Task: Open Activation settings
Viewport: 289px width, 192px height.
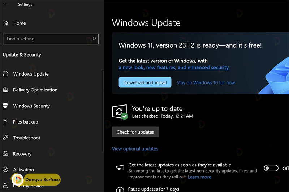Action: coord(23,170)
